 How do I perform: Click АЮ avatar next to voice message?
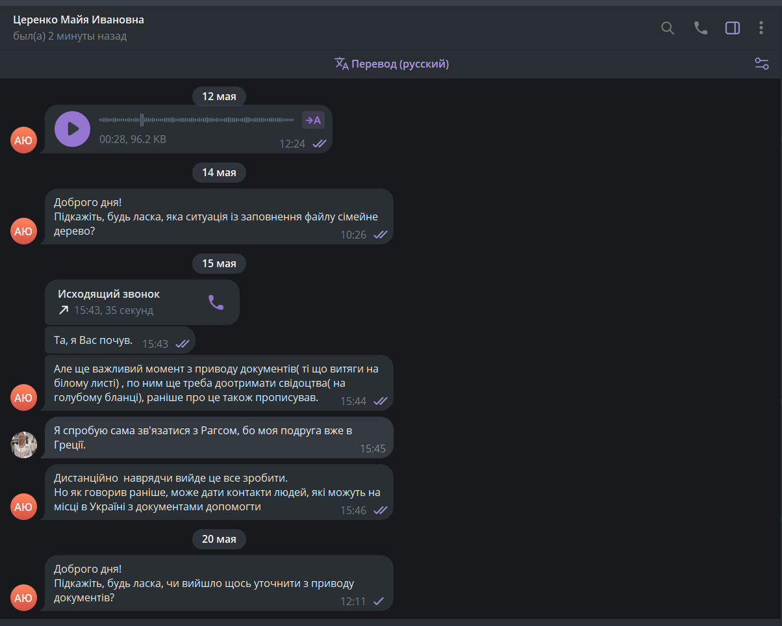(23, 140)
